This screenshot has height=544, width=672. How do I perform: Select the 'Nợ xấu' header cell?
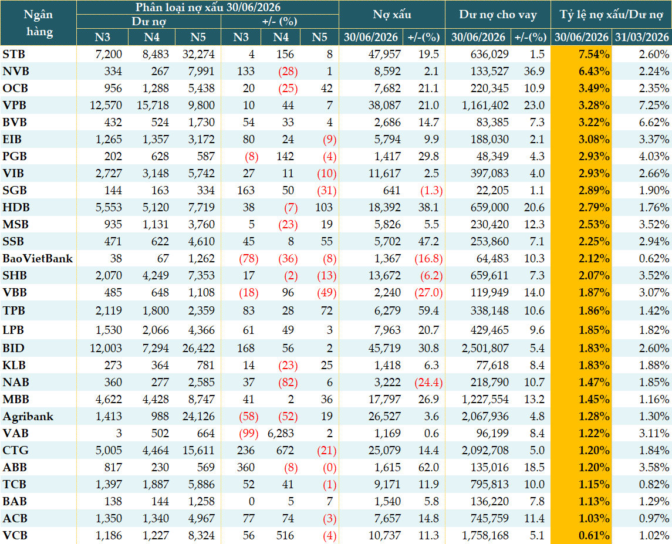point(391,15)
